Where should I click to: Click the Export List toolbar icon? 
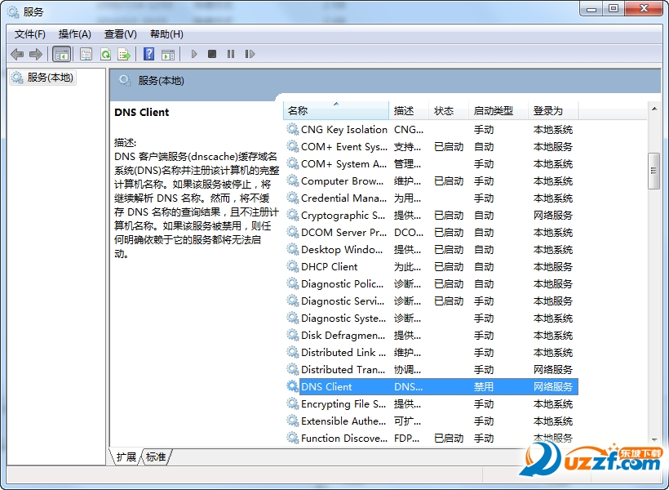coord(124,54)
